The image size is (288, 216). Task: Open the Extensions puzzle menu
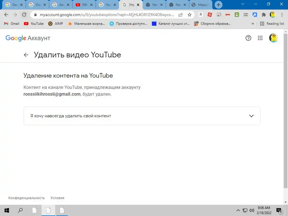264,15
